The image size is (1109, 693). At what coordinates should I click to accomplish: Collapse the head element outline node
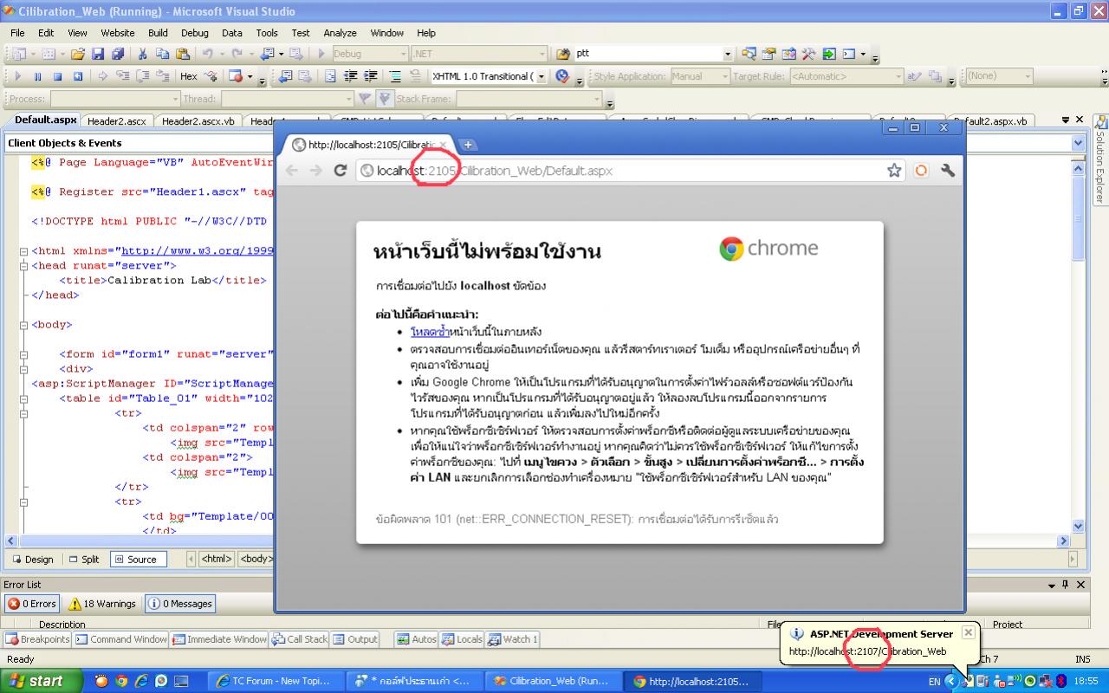[24, 266]
